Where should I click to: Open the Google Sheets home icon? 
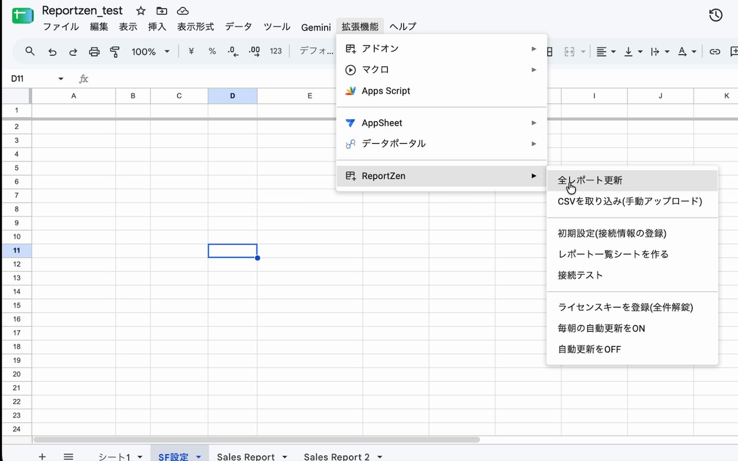tap(22, 16)
